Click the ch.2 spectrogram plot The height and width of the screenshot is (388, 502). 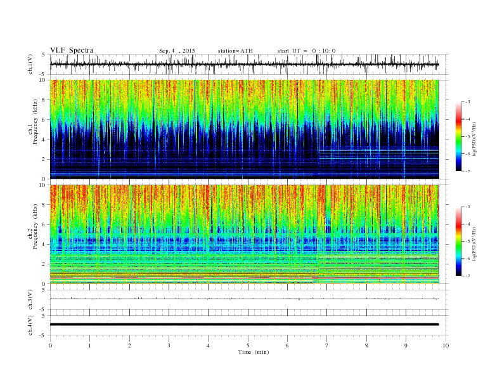(244, 235)
